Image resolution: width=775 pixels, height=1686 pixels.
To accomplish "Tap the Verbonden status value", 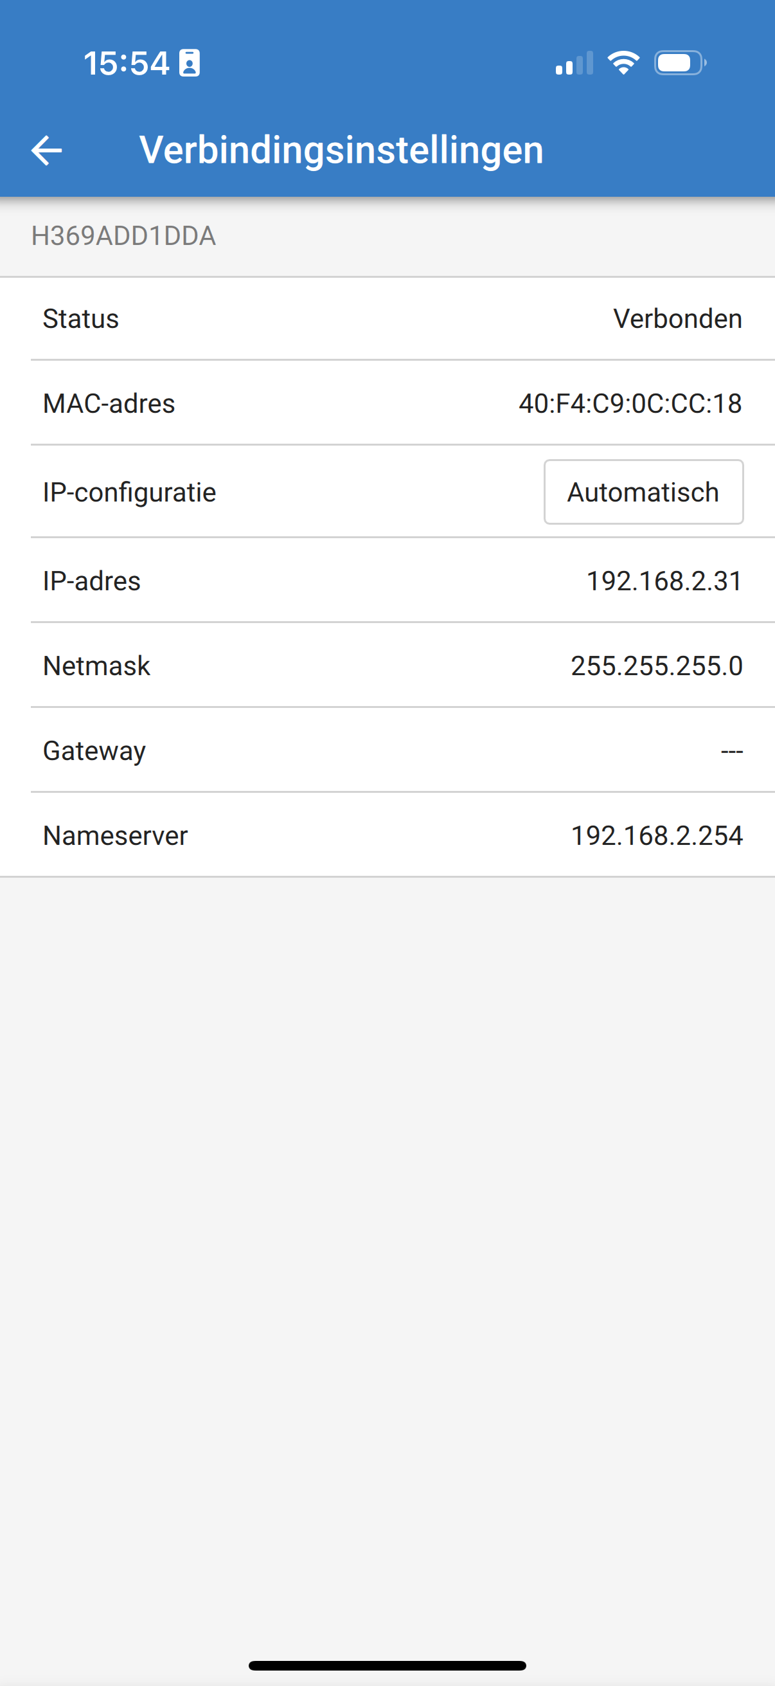I will [677, 319].
